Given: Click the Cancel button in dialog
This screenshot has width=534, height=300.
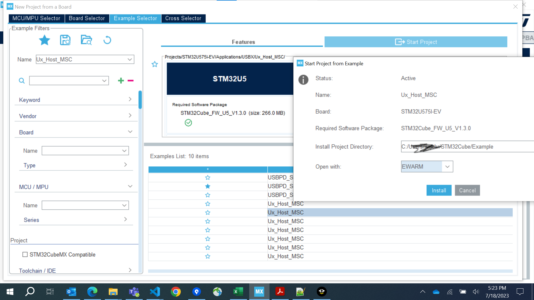Looking at the screenshot, I should pyautogui.click(x=467, y=191).
